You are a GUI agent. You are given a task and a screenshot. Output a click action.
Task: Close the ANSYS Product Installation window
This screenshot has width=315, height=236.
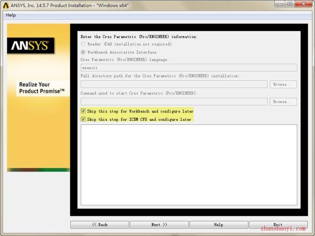tap(304, 4)
